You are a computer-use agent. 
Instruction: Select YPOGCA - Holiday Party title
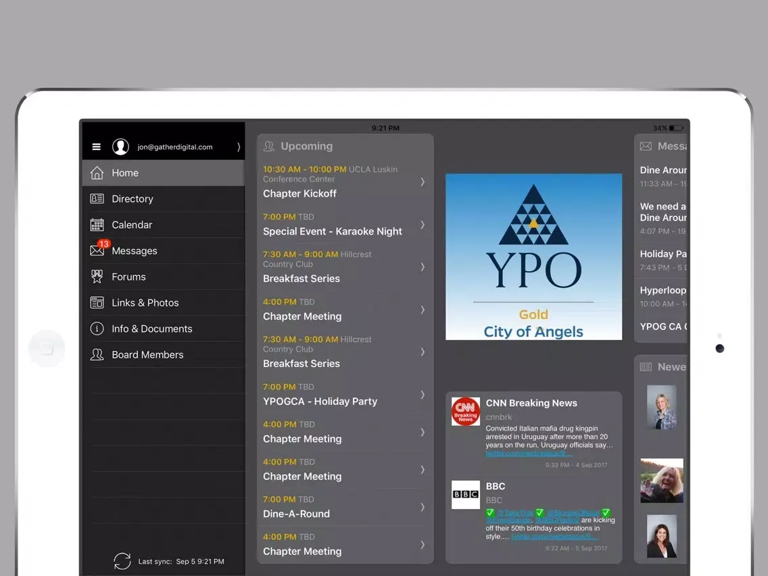coord(320,401)
